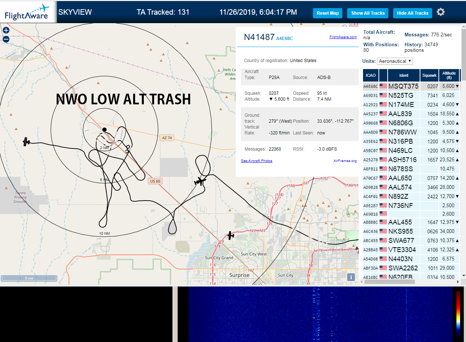Image resolution: width=466 pixels, height=342 pixels.
Task: Zoom out on the map
Action: 6,39
